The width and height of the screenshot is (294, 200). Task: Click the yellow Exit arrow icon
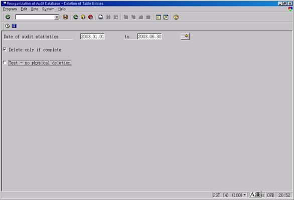[x=83, y=17]
